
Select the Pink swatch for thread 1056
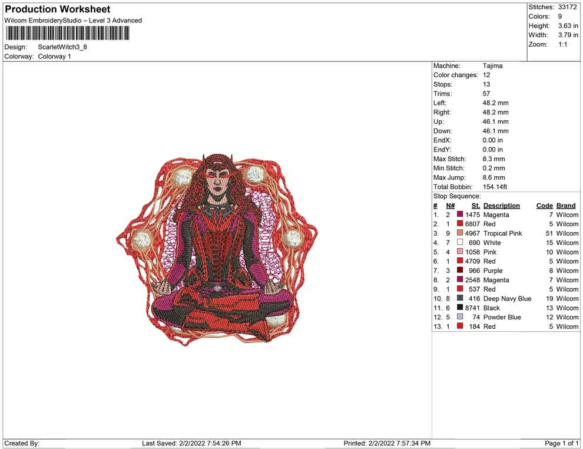pyautogui.click(x=460, y=252)
